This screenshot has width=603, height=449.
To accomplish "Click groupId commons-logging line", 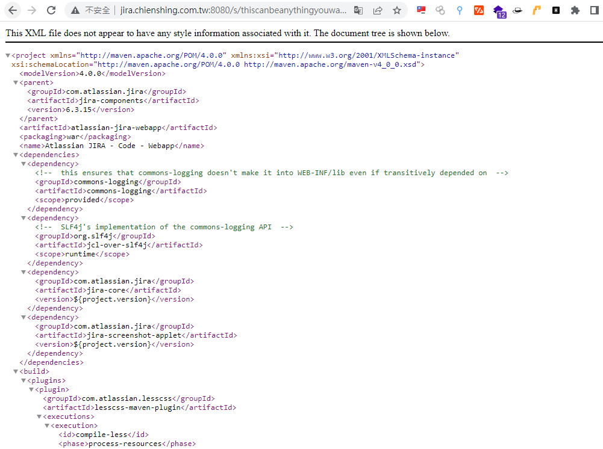I will (108, 182).
